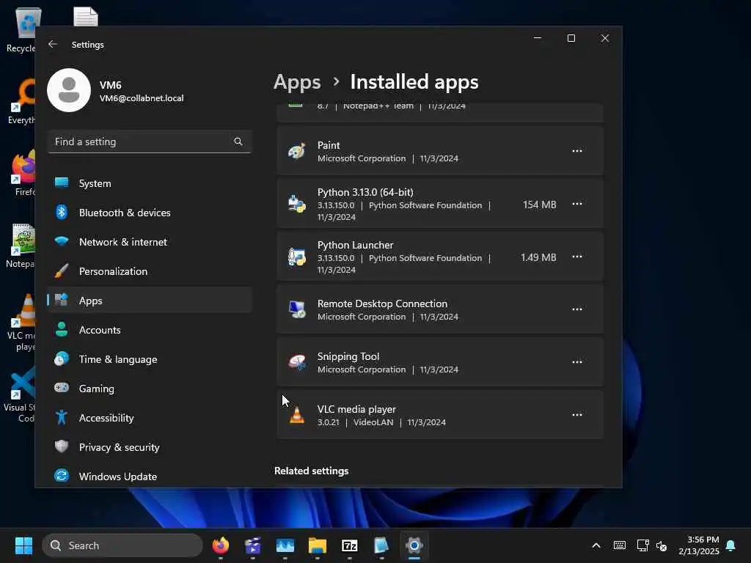Select the Paint app name
This screenshot has width=751, height=563.
coord(329,145)
